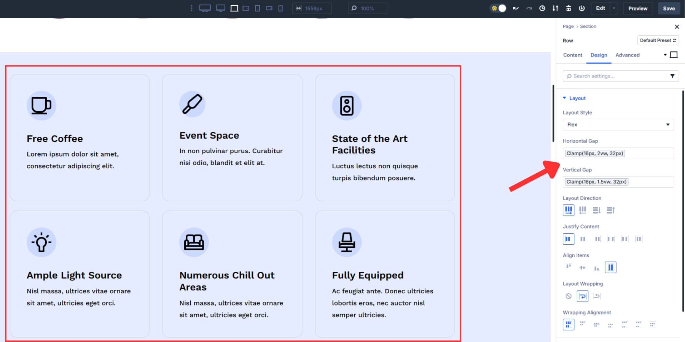Click the trash icon in top toolbar
685x342 pixels.
pyautogui.click(x=568, y=8)
